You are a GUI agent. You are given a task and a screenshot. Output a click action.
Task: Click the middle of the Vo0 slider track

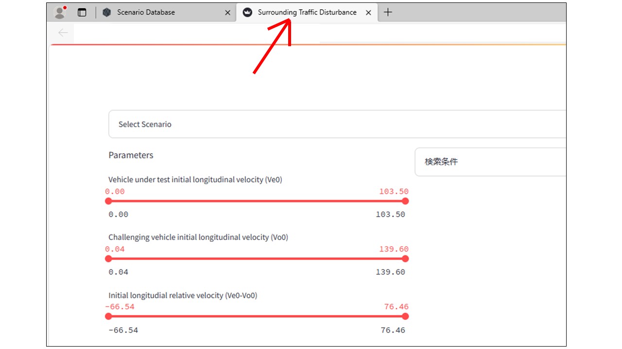[x=257, y=259]
